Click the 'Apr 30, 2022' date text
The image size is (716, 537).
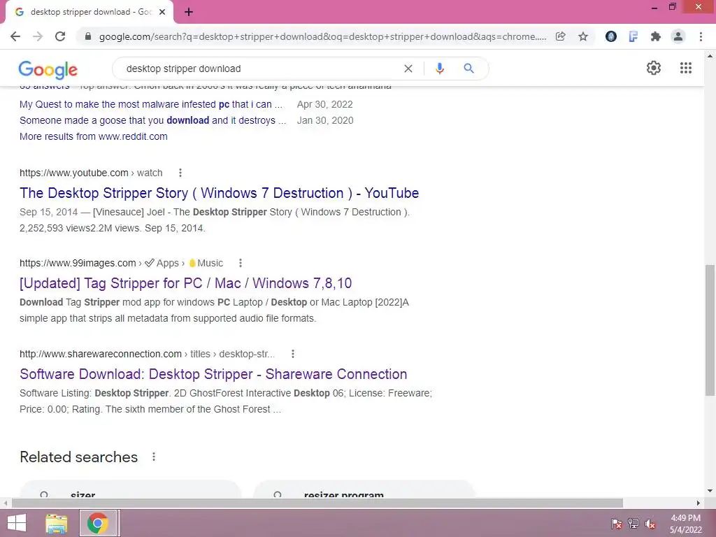coord(324,104)
